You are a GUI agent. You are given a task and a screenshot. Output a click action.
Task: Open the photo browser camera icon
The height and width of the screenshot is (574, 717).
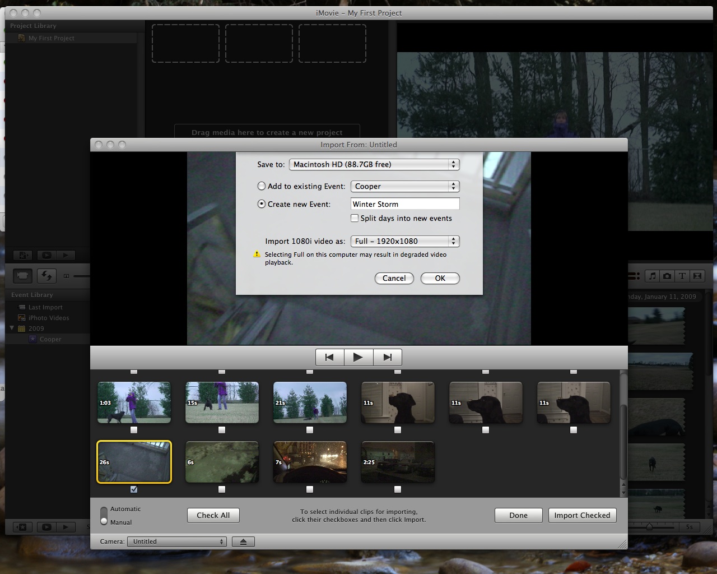pyautogui.click(x=667, y=276)
